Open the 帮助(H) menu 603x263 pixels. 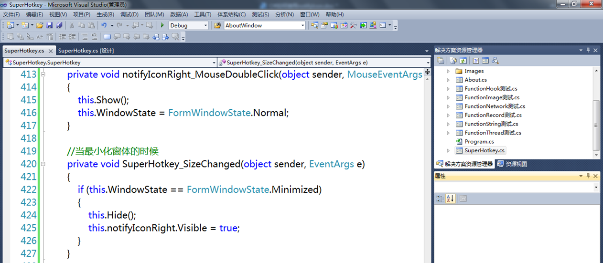pos(334,14)
